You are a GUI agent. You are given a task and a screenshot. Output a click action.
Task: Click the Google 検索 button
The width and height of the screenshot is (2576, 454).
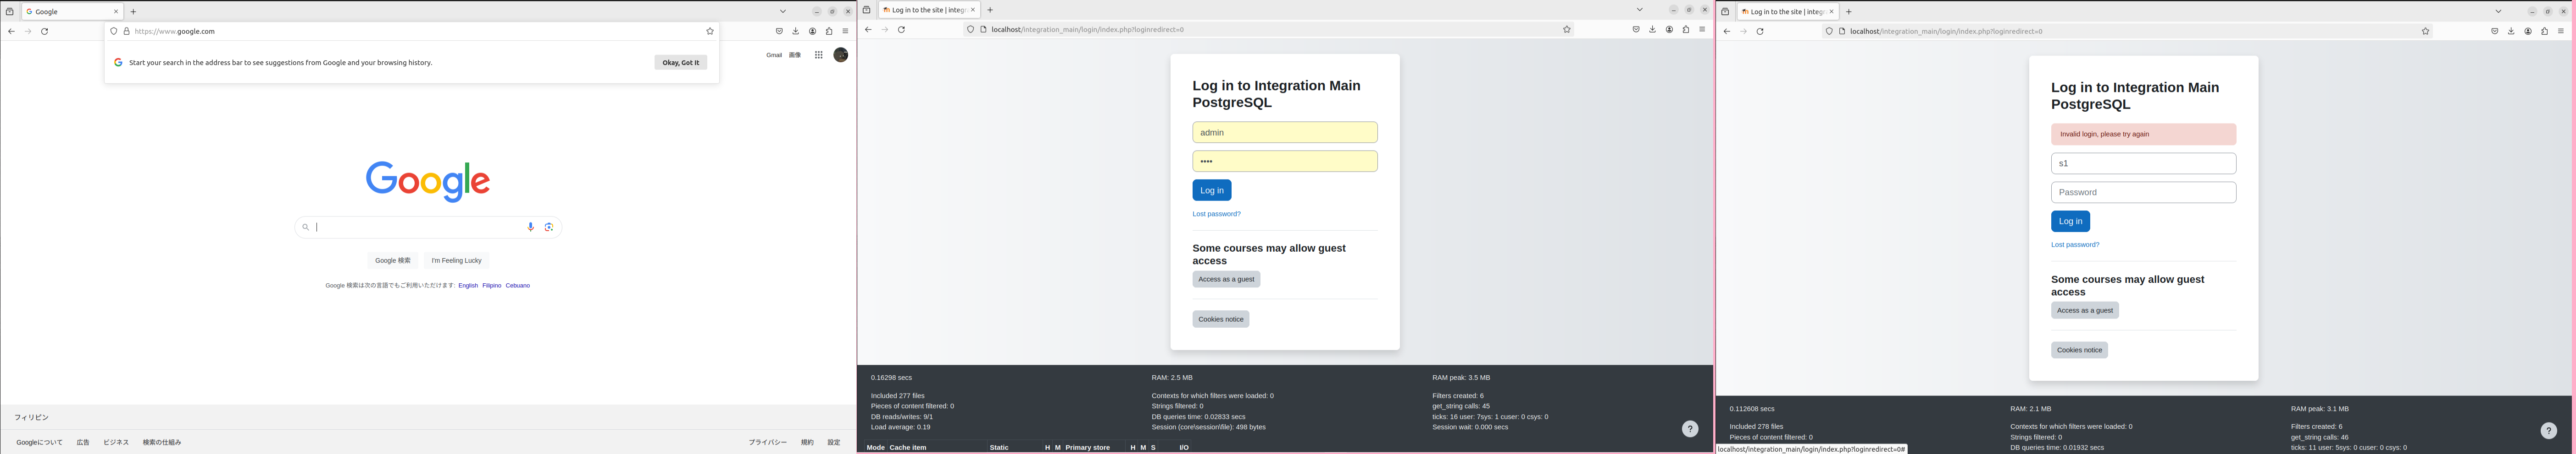click(x=393, y=260)
